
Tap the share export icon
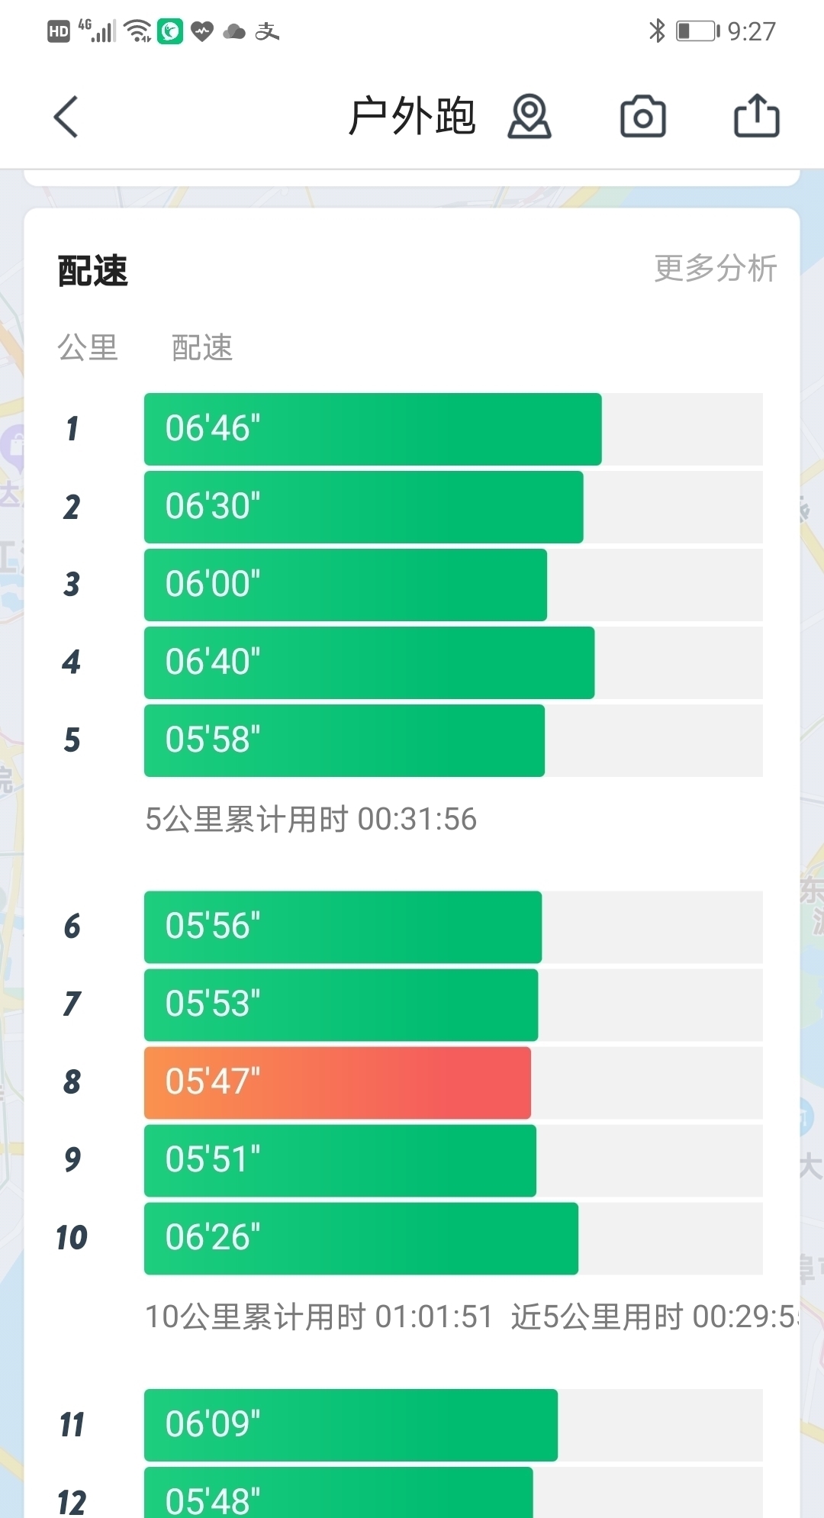click(x=756, y=116)
